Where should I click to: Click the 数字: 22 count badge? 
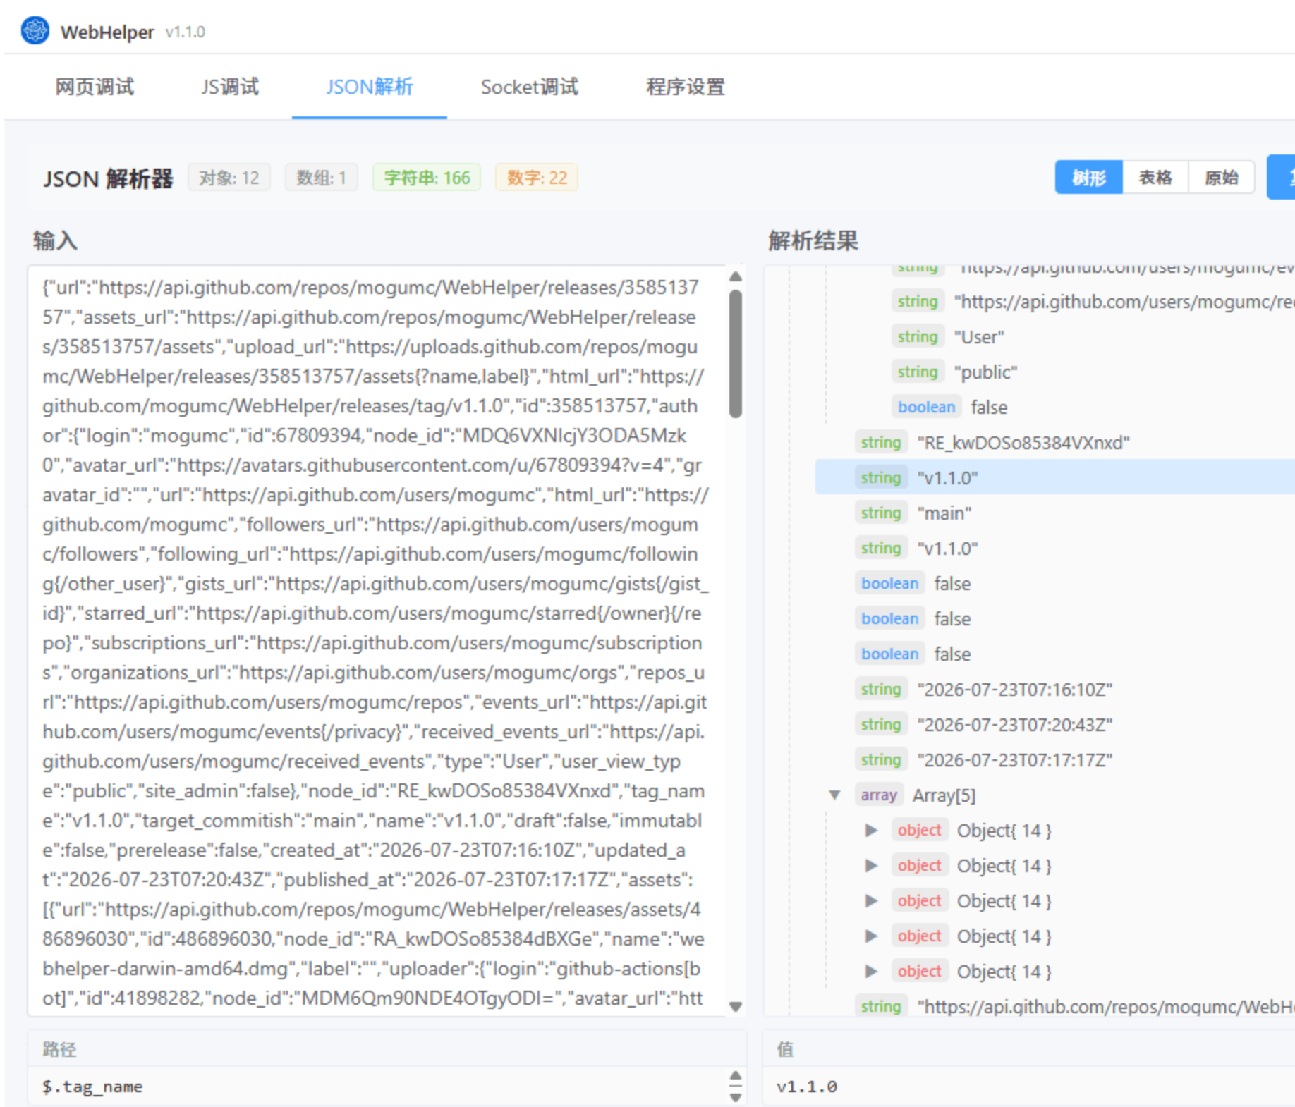537,178
